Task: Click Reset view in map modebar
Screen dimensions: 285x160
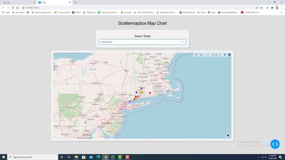Action: [220, 55]
